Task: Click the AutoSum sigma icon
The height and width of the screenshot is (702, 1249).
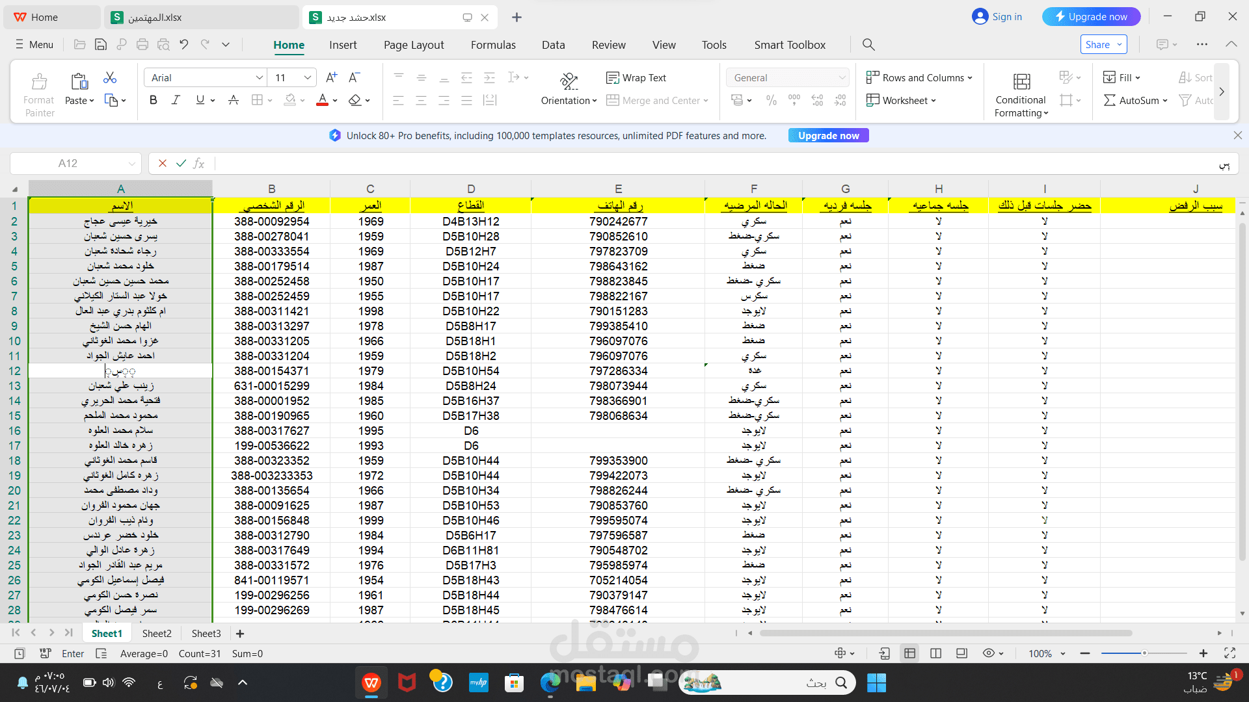Action: click(1110, 100)
